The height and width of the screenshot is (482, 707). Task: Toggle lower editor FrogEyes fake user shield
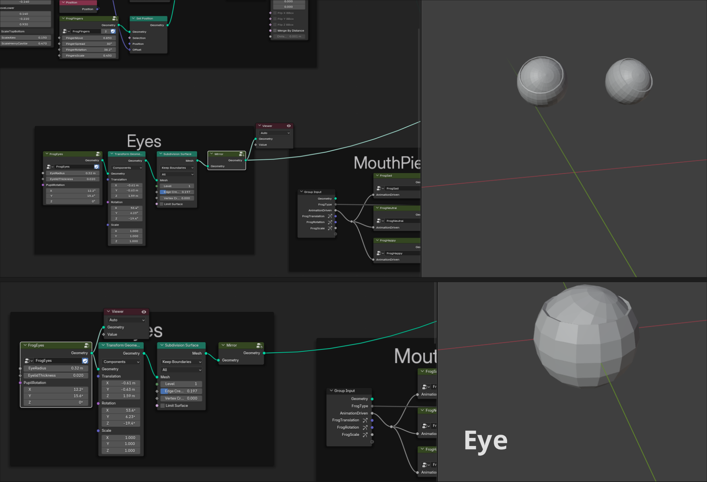click(x=85, y=361)
